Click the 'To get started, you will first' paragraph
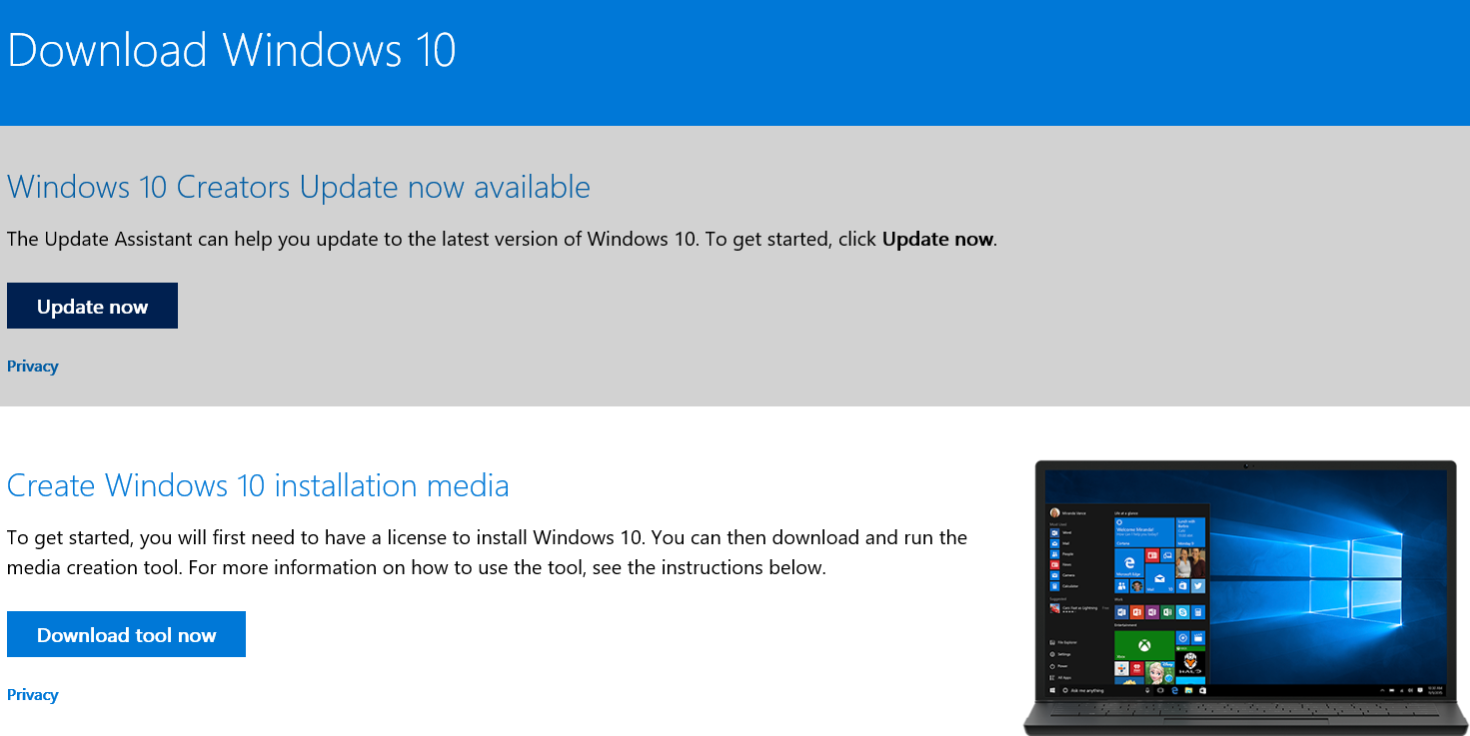The image size is (1470, 736). pos(488,553)
